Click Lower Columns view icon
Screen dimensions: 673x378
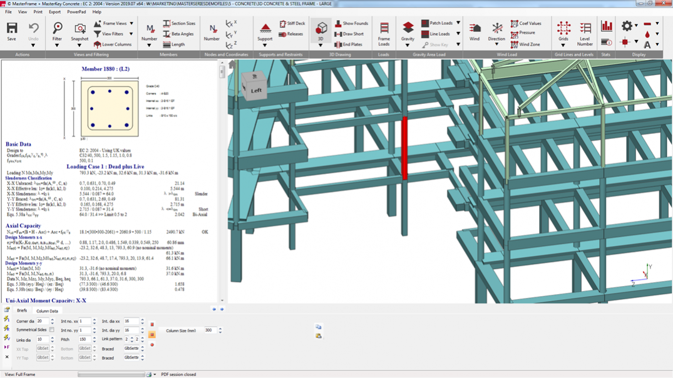(x=98, y=44)
